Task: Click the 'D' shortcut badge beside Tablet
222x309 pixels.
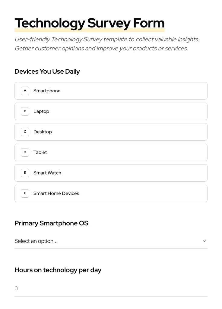Action: click(25, 152)
